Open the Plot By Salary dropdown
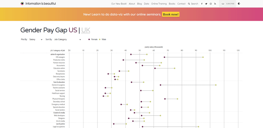Image resolution: width=263 pixels, height=128 pixels. (x=36, y=39)
